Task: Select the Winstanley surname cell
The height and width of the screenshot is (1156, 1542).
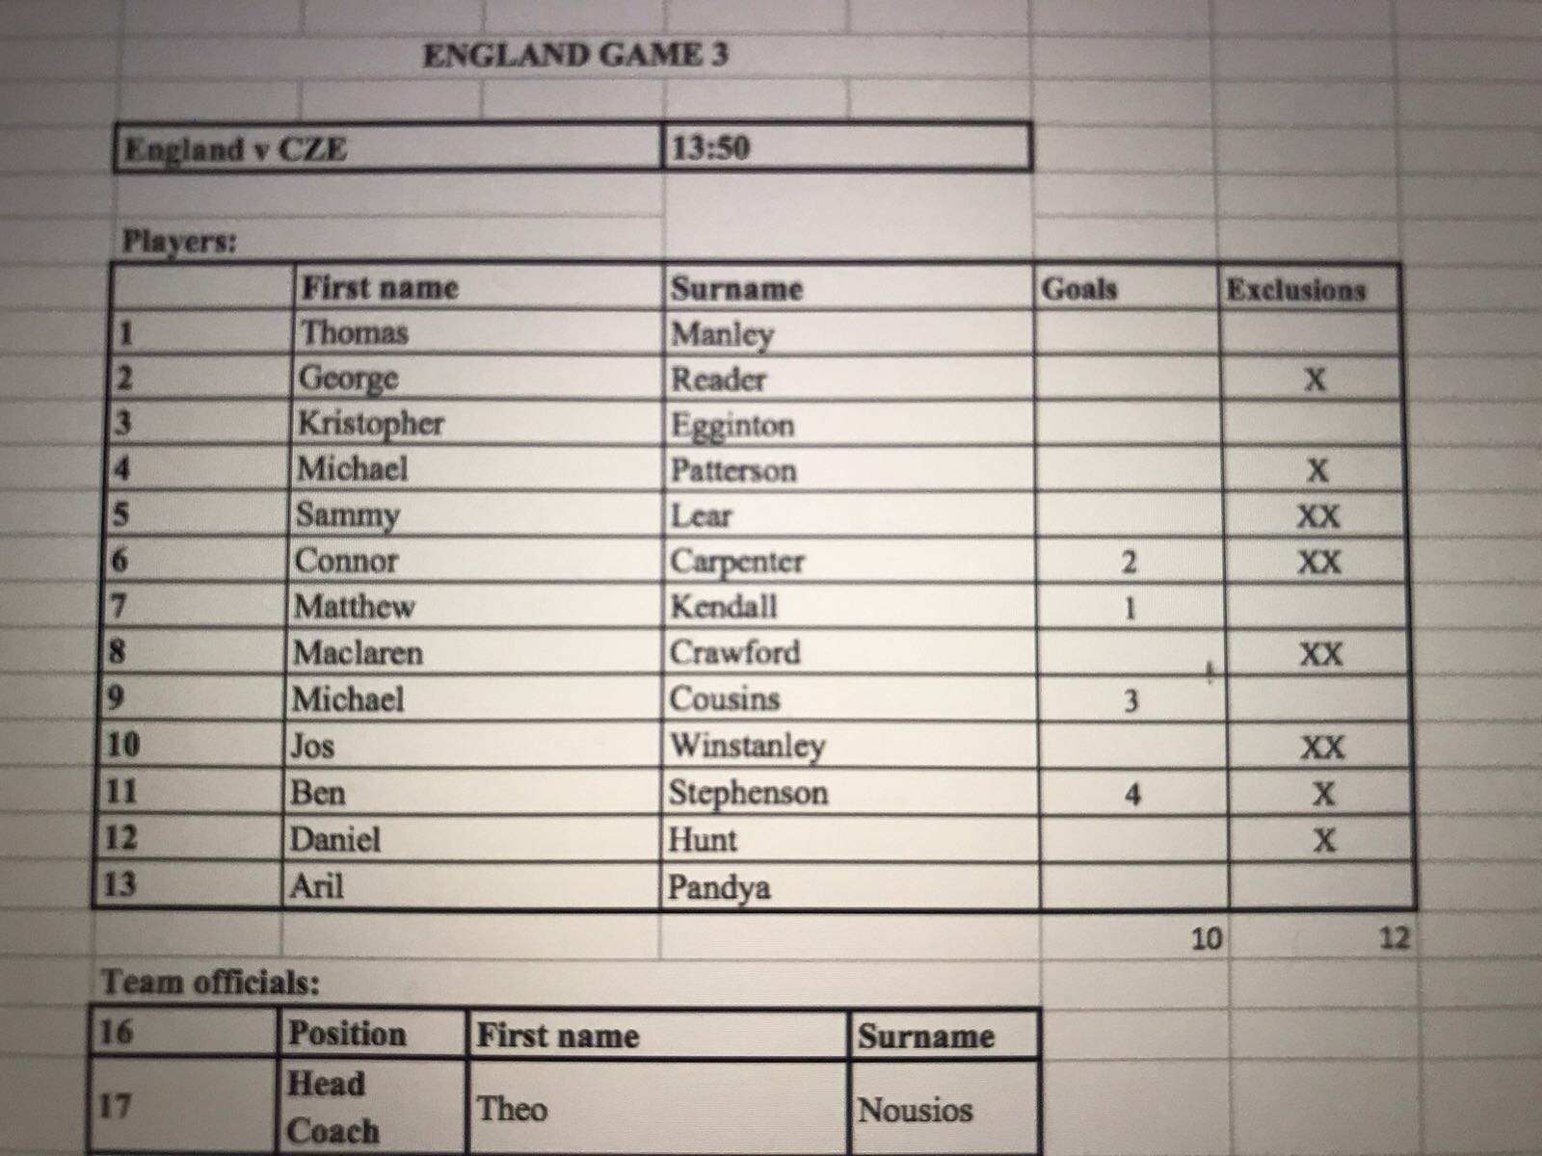Action: click(x=851, y=746)
